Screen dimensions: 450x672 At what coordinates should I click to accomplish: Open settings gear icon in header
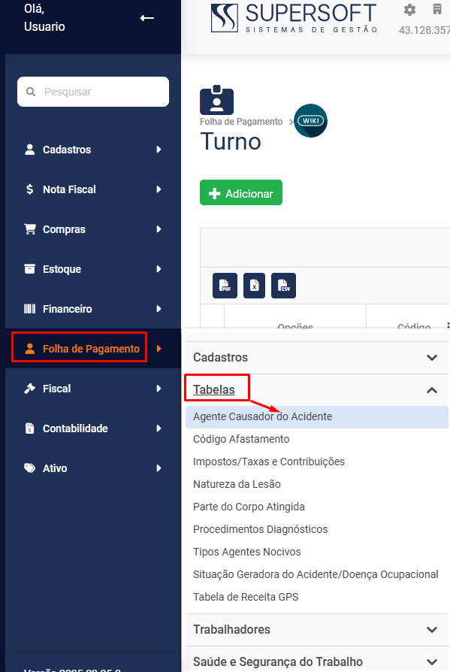pyautogui.click(x=409, y=10)
